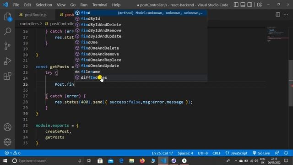Open Microsoft Edge from taskbar
This screenshot has width=293, height=165.
coord(121,161)
